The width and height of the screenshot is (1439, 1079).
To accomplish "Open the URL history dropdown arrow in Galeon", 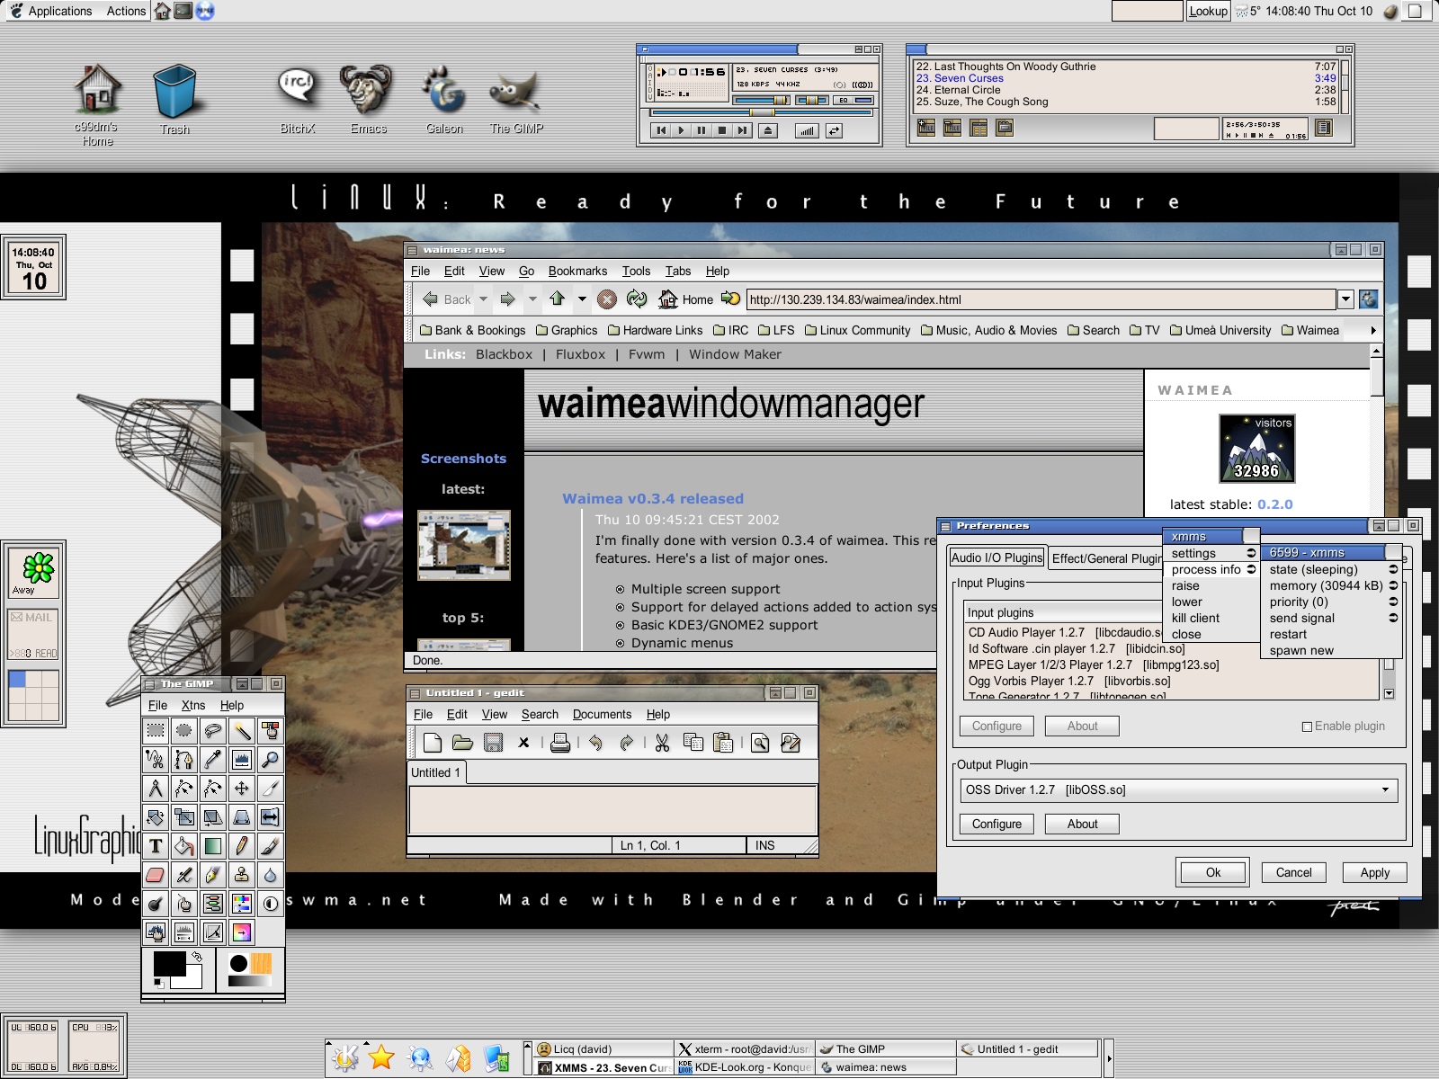I will coord(1345,299).
